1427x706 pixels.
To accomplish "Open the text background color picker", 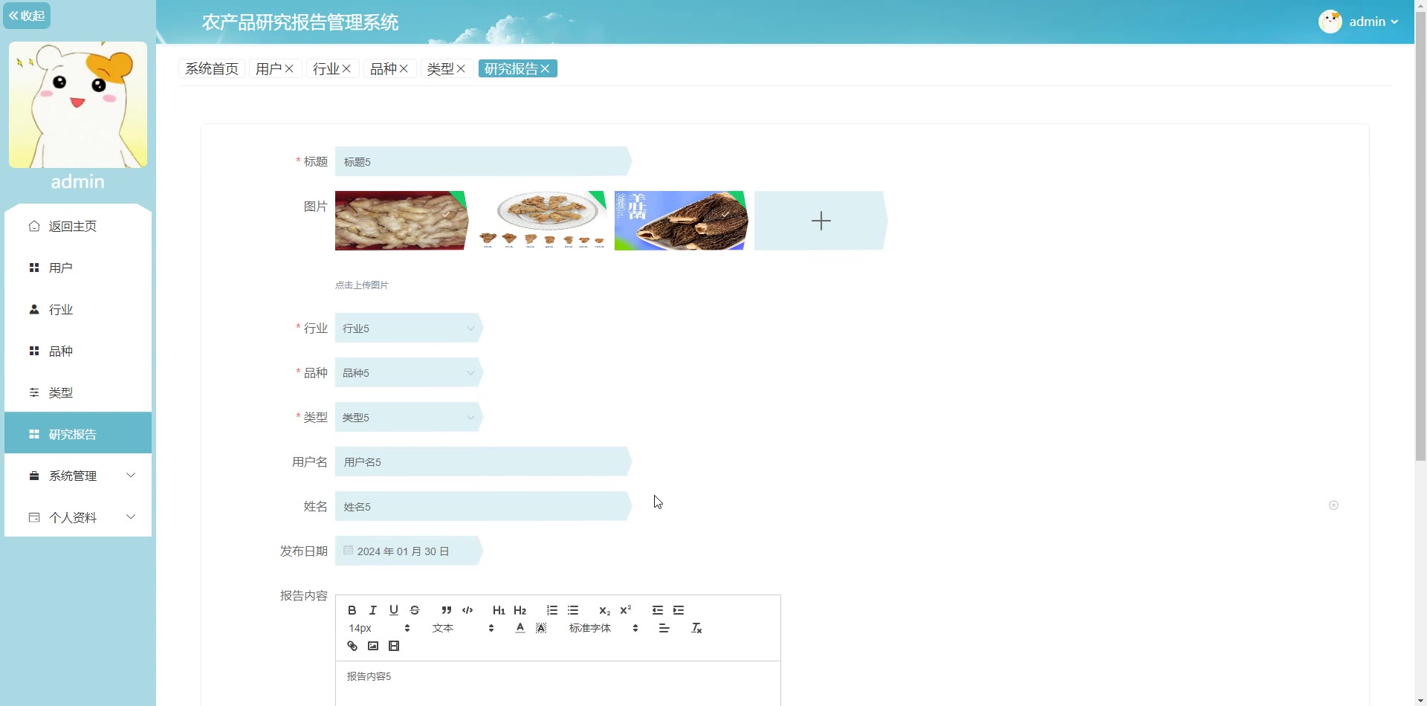I will point(541,628).
